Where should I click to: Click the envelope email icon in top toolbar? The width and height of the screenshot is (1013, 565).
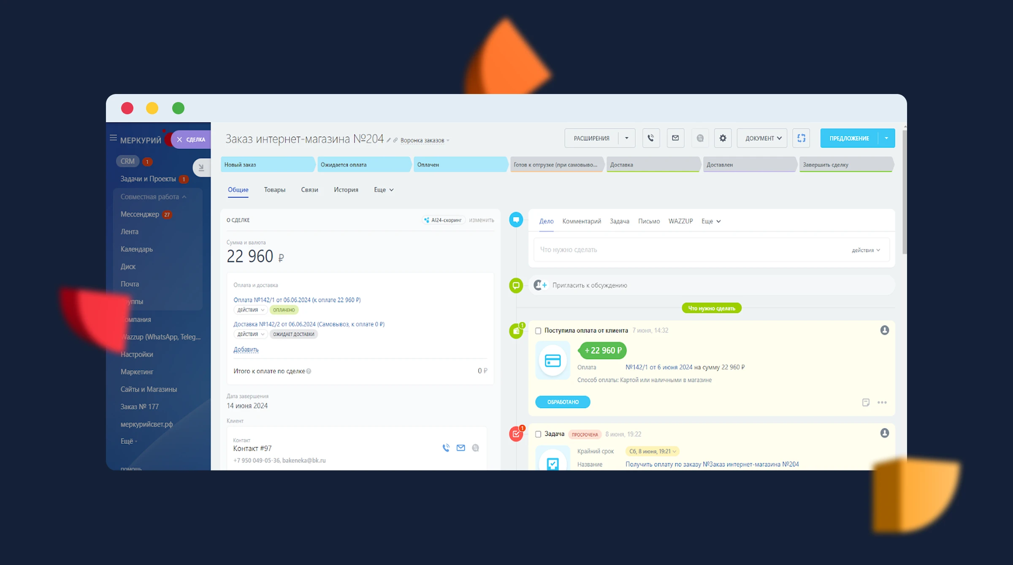pos(675,138)
